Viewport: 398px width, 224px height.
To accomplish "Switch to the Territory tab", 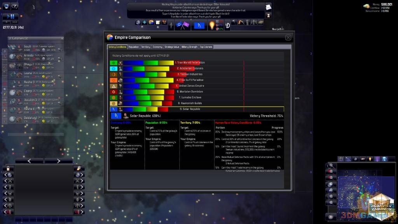I will [x=146, y=47].
